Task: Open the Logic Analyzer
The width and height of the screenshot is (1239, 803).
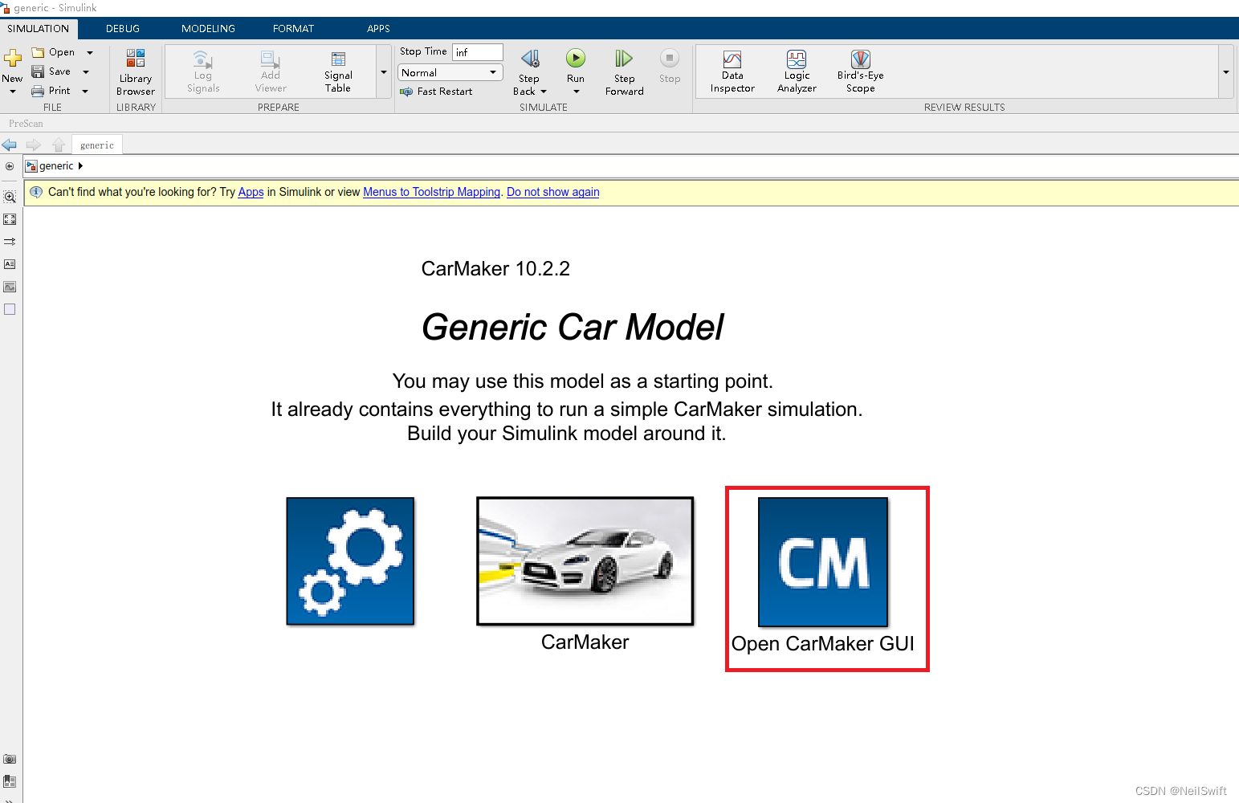Action: (796, 71)
